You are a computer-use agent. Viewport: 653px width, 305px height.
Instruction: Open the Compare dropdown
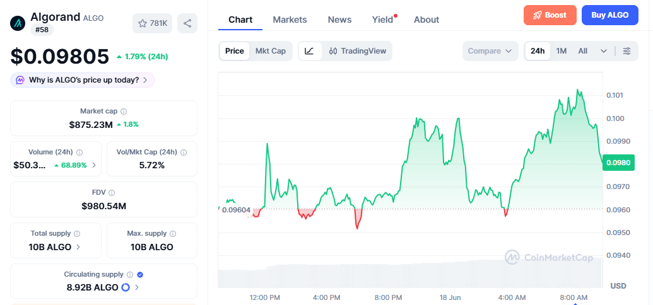[490, 51]
